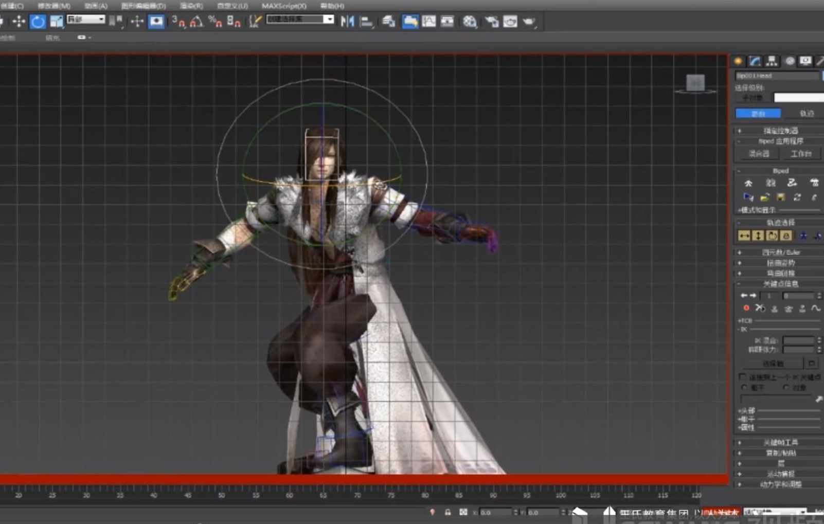Select the Move tool in toolbar
This screenshot has height=524, width=824.
(19, 22)
